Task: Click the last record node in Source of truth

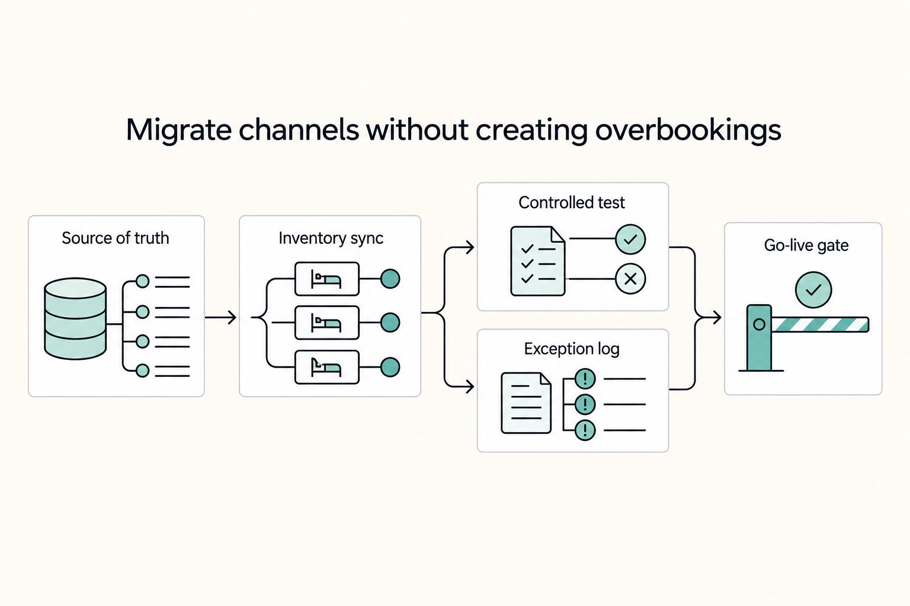Action: [143, 370]
